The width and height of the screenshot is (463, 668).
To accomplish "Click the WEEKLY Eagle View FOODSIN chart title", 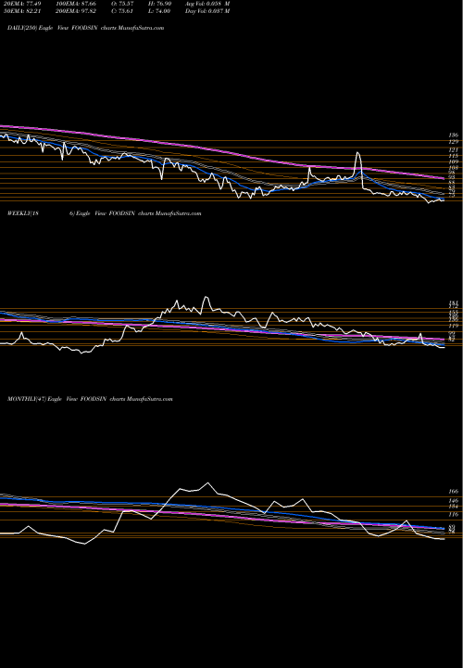I will tap(104, 213).
